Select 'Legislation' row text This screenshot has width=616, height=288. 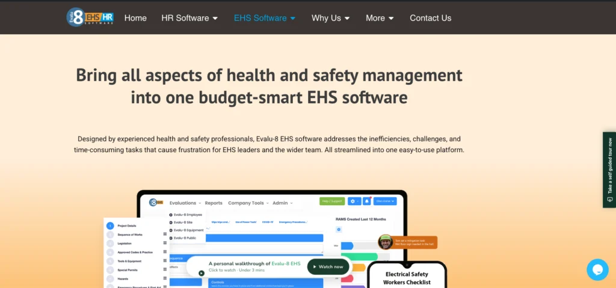pyautogui.click(x=125, y=244)
